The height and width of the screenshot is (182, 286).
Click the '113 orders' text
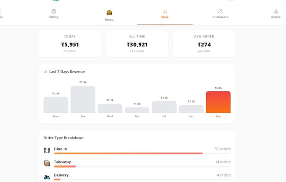point(137,51)
